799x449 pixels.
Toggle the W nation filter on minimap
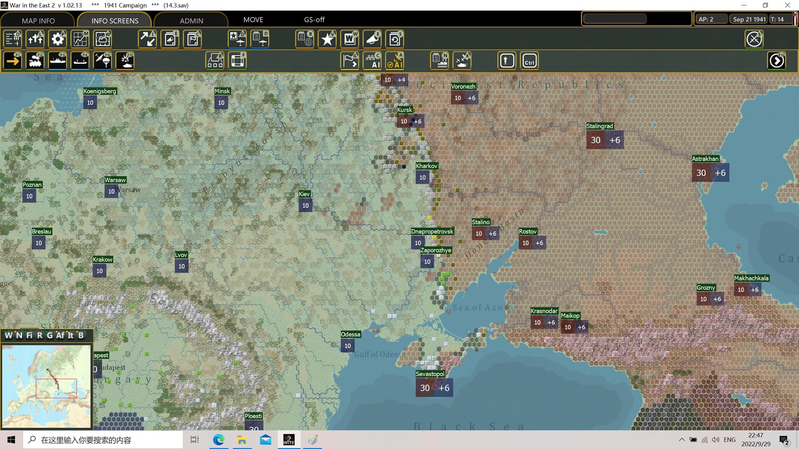coord(8,335)
